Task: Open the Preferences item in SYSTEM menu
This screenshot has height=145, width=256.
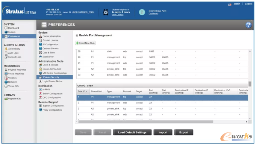Action: 19,36
